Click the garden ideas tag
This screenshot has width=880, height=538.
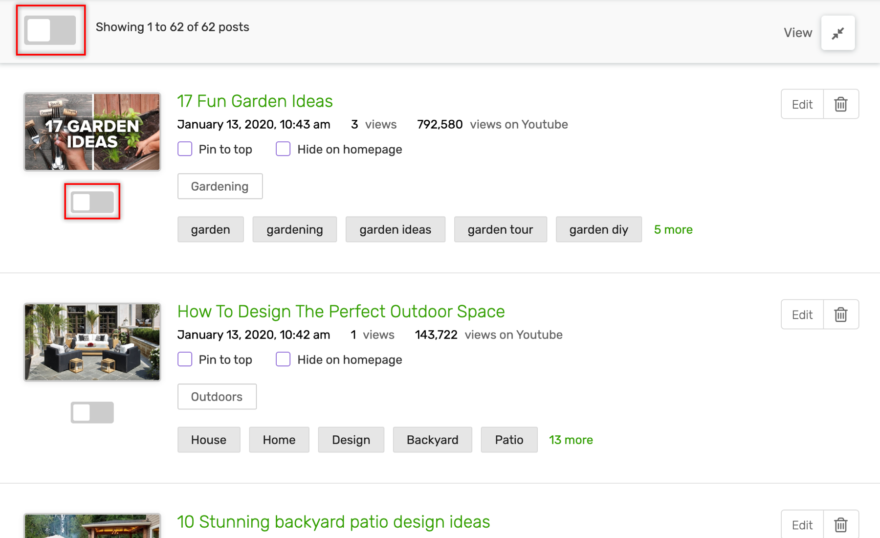(x=396, y=229)
